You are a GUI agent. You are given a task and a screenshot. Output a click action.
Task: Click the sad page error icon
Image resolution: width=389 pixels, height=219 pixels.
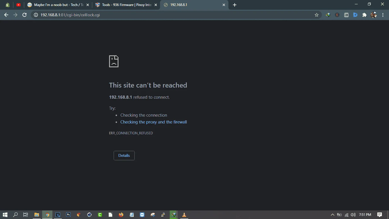[114, 61]
